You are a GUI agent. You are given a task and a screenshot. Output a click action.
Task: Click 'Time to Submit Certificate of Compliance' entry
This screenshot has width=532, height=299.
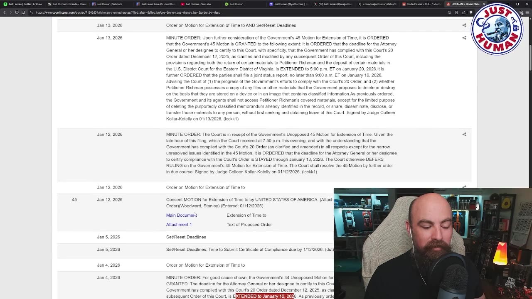(x=249, y=250)
